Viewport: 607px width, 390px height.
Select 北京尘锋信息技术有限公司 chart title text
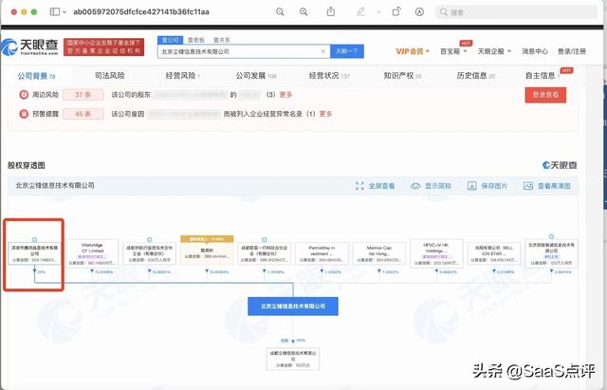click(x=55, y=186)
